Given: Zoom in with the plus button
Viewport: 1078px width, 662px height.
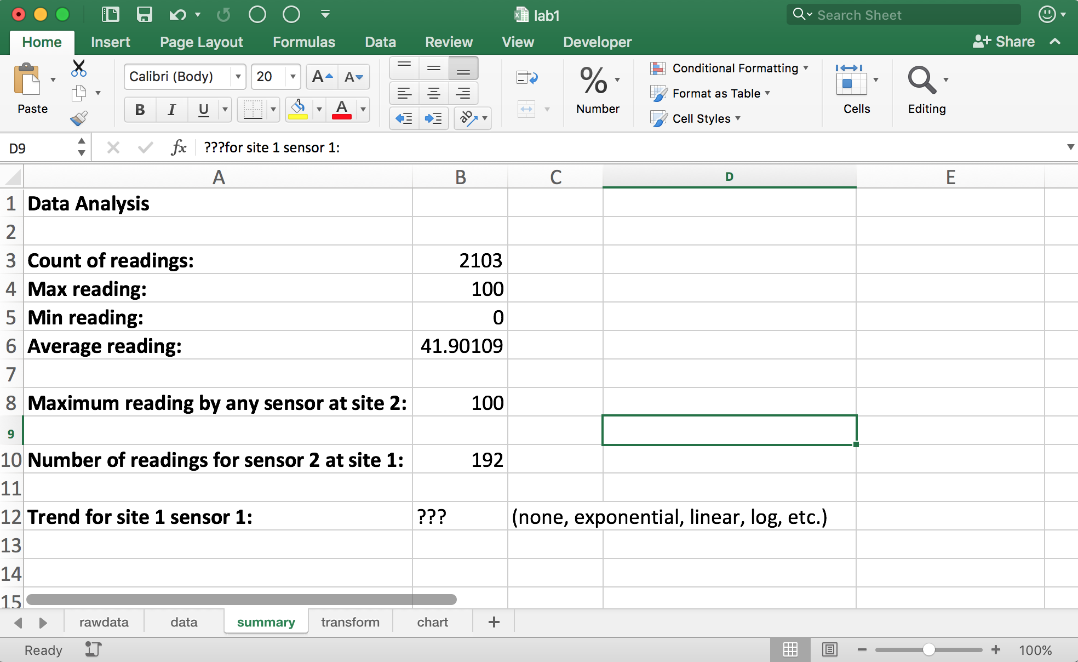Looking at the screenshot, I should (996, 650).
